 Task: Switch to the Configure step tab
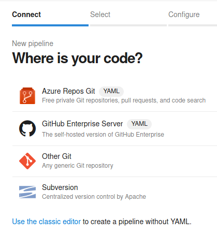184,14
